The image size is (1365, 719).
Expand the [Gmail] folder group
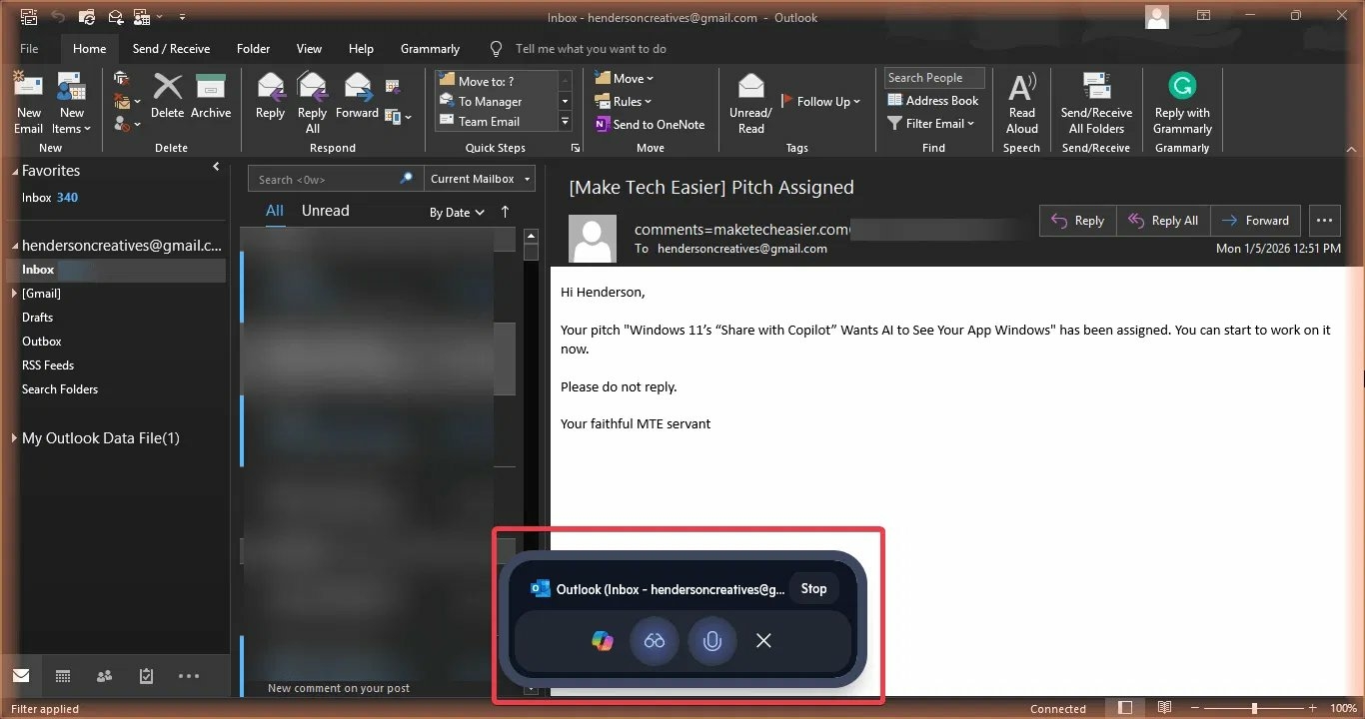[x=14, y=293]
